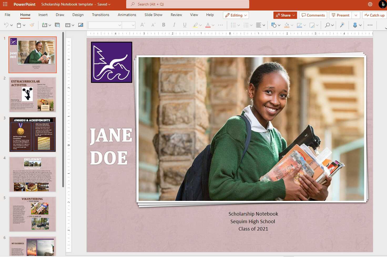The image size is (387, 257).
Task: Click the Undo icon
Action: (x=6, y=25)
